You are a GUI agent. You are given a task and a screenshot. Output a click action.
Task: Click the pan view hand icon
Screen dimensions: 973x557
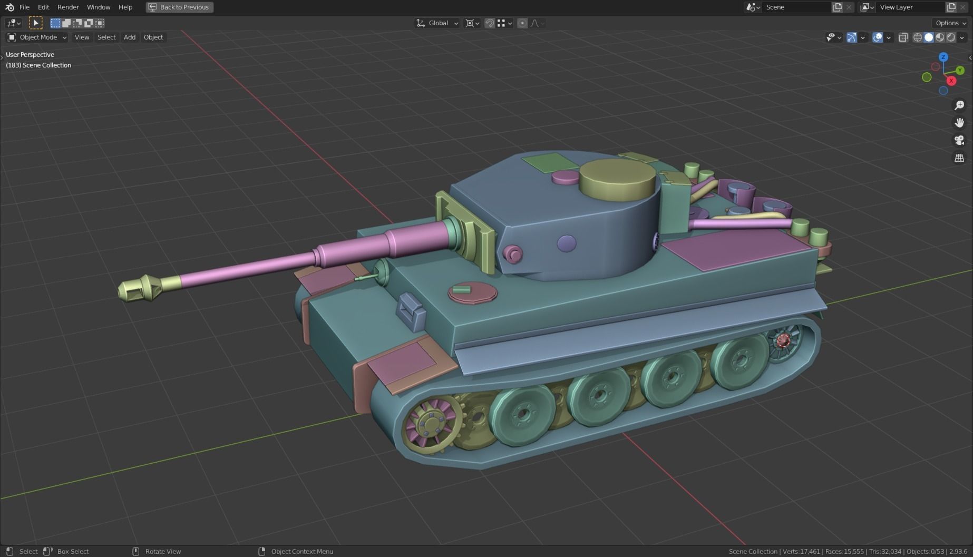pos(959,123)
